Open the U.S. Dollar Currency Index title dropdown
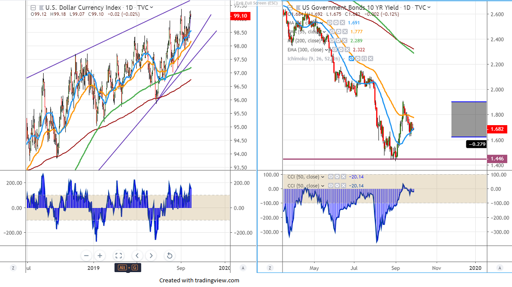This screenshot has width=512, height=287. (152, 8)
